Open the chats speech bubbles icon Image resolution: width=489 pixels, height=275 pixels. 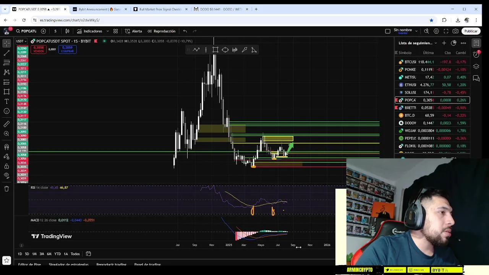[x=476, y=78]
